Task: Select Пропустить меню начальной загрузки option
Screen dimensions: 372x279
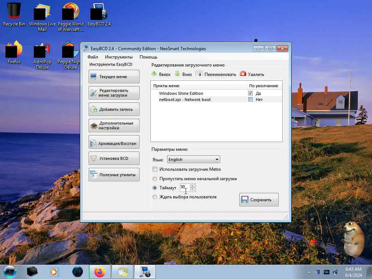Action: (x=155, y=179)
